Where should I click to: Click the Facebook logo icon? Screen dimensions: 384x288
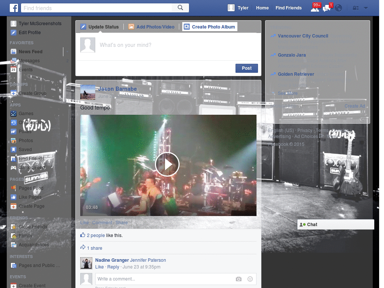click(x=14, y=8)
